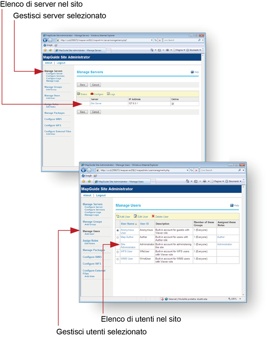Open Manage Groups in Manage Users sidebar
The height and width of the screenshot is (337, 272).
[92, 221]
